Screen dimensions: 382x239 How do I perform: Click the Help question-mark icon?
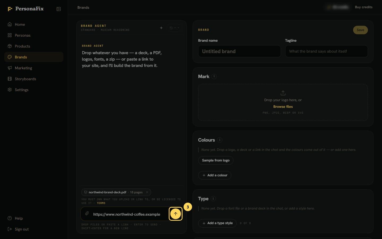tap(10, 218)
